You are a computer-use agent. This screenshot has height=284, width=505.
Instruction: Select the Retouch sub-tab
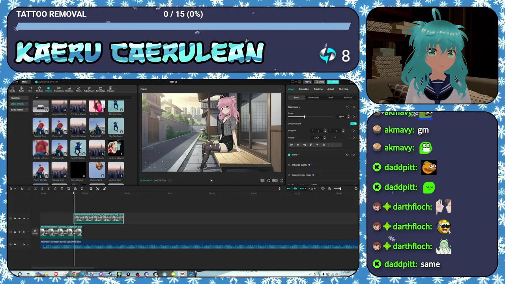coord(348,97)
